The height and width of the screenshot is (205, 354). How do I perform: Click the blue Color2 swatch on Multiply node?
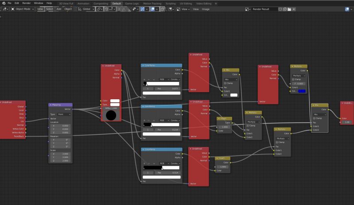302,91
